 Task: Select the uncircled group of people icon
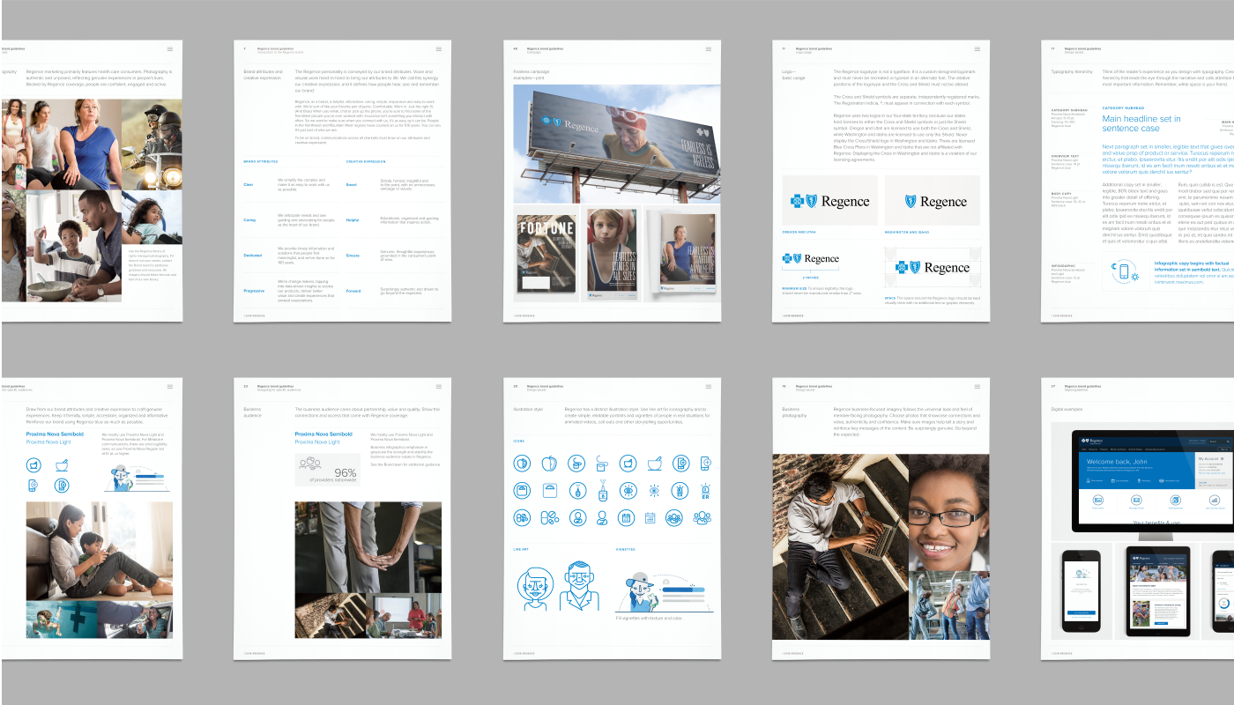click(702, 518)
